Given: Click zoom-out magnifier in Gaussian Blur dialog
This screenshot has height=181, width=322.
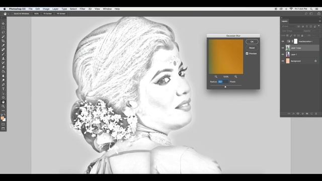Looking at the screenshot, I should pyautogui.click(x=216, y=76).
